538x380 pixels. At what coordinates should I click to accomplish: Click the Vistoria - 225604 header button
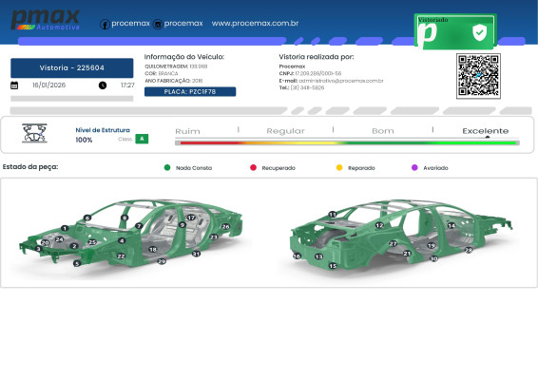point(71,67)
